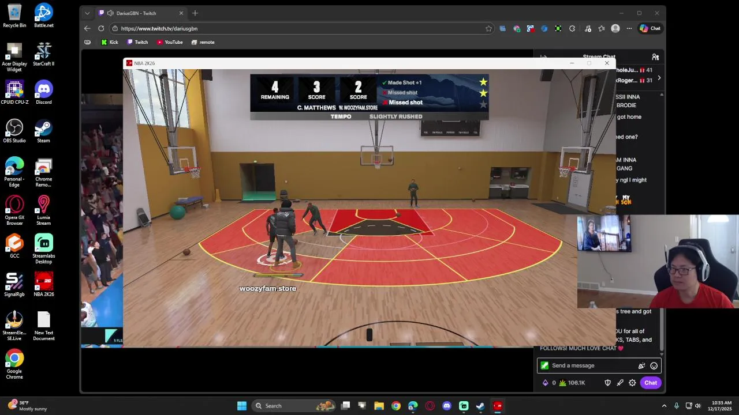
Task: Open the Steam desktop shortcut
Action: (x=43, y=131)
